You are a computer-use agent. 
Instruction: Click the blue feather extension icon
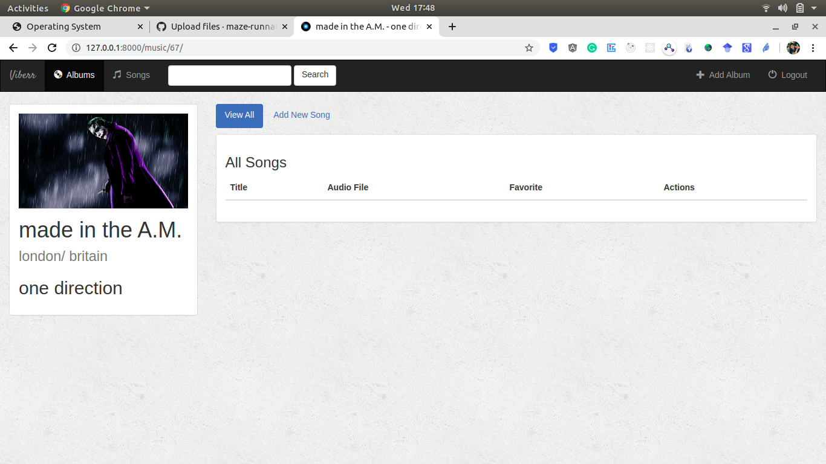(766, 48)
